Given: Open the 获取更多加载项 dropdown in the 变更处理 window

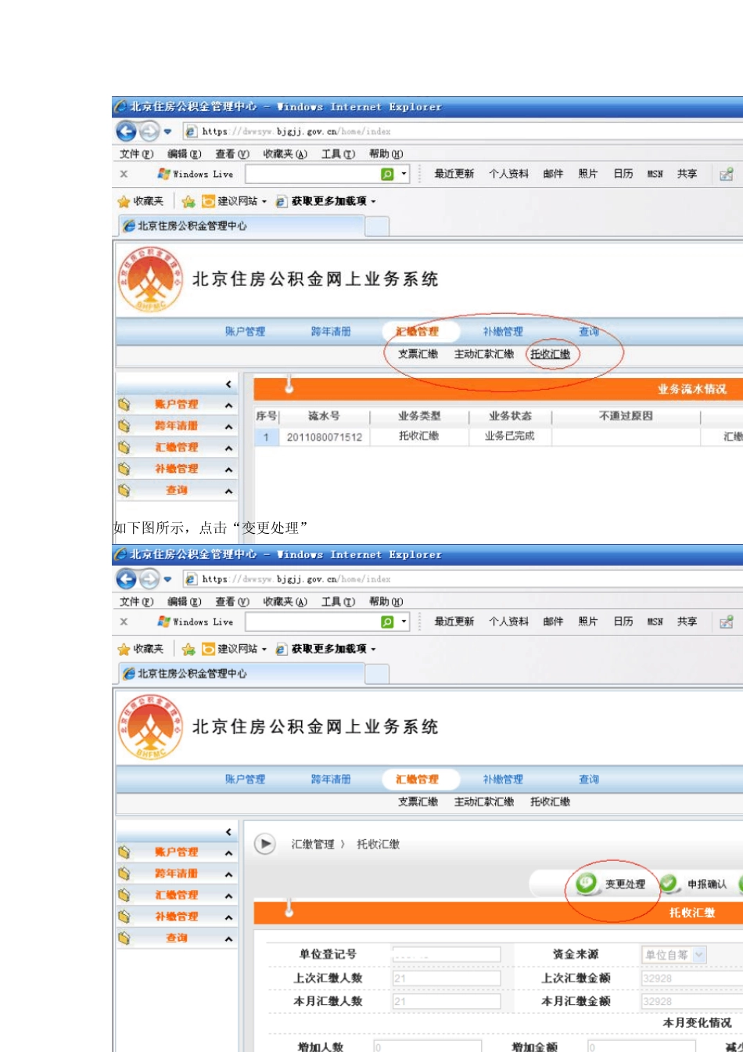Looking at the screenshot, I should click(x=373, y=650).
